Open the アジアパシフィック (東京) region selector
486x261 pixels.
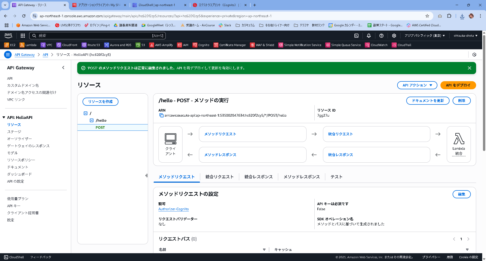point(425,36)
